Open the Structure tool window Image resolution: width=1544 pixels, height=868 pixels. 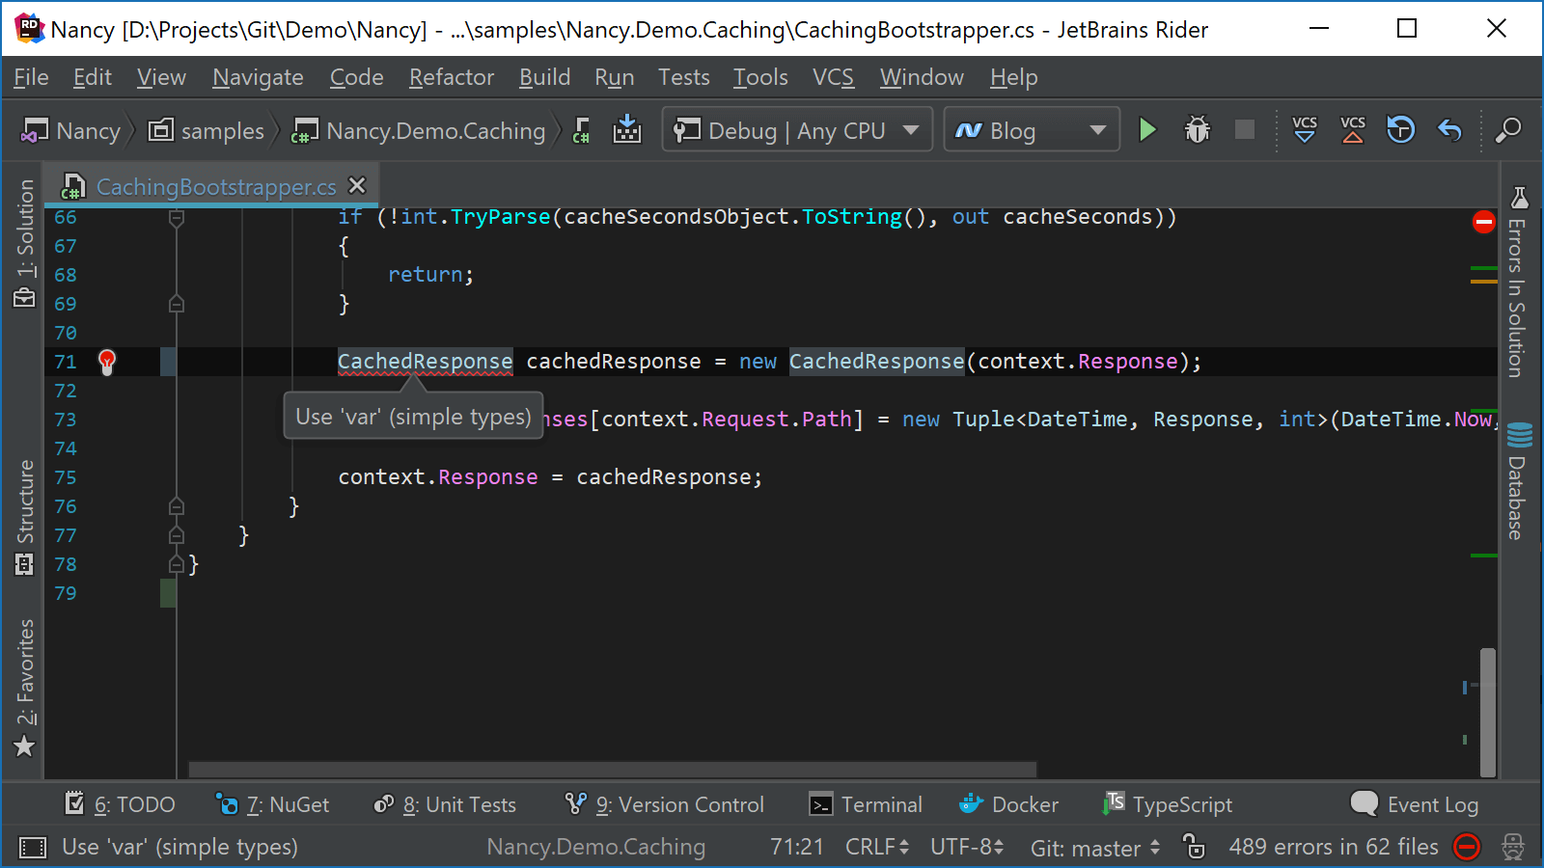25,517
